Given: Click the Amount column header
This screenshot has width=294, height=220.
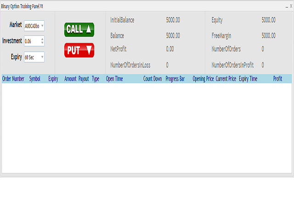Looking at the screenshot, I should click(70, 79).
